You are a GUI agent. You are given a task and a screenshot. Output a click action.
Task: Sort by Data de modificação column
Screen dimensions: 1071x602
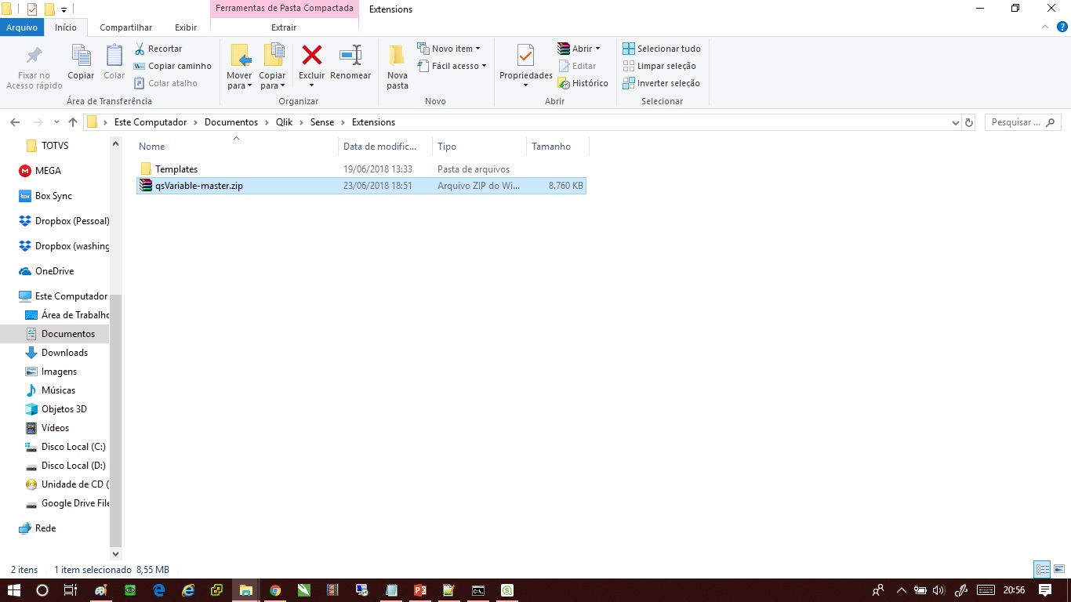(x=385, y=147)
